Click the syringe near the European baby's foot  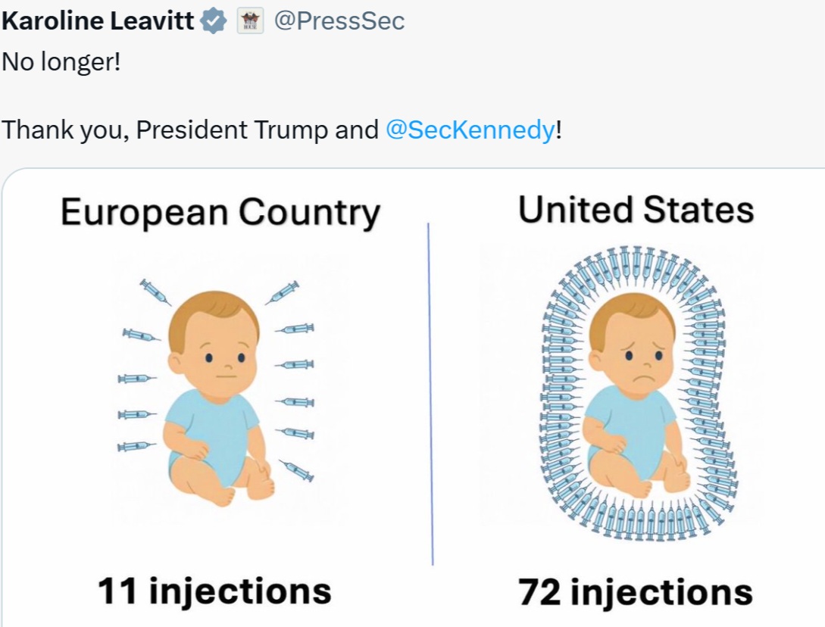click(296, 469)
